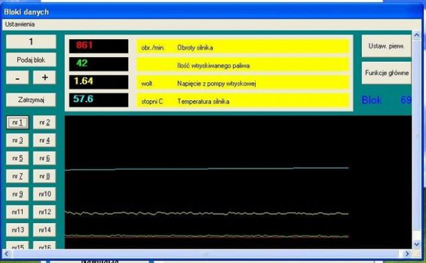Stop reading with Zatrzymaj button
The image size is (426, 263).
click(x=31, y=100)
